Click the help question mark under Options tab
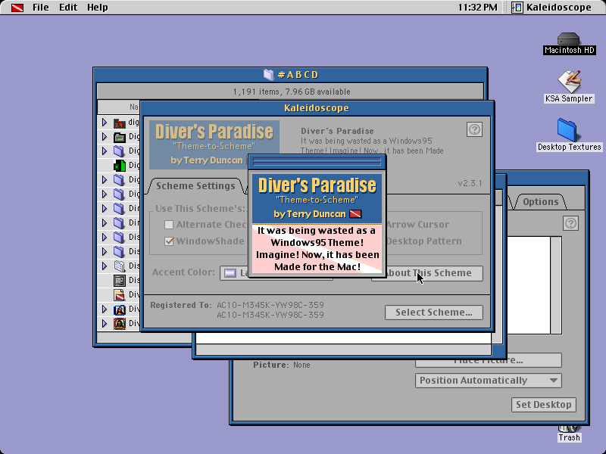606x454 pixels. pyautogui.click(x=570, y=223)
